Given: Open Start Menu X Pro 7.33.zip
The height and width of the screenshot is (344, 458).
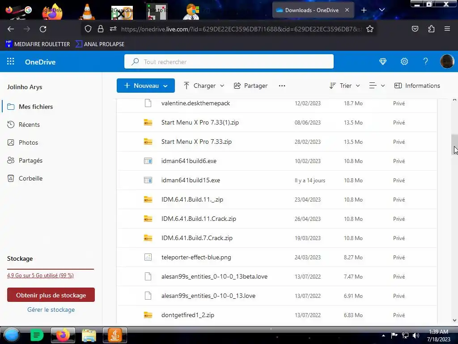Looking at the screenshot, I should coord(196,142).
